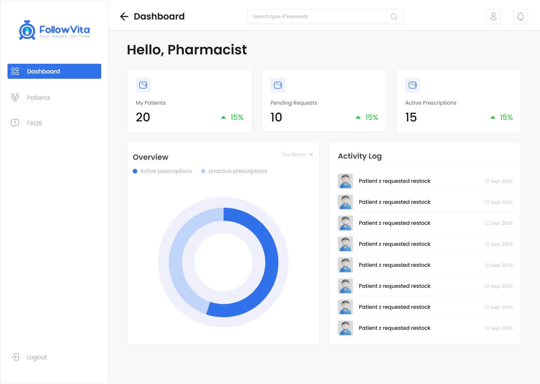Click the back arrow next to Dashboard
Viewport: 540px width, 384px height.
click(x=124, y=16)
